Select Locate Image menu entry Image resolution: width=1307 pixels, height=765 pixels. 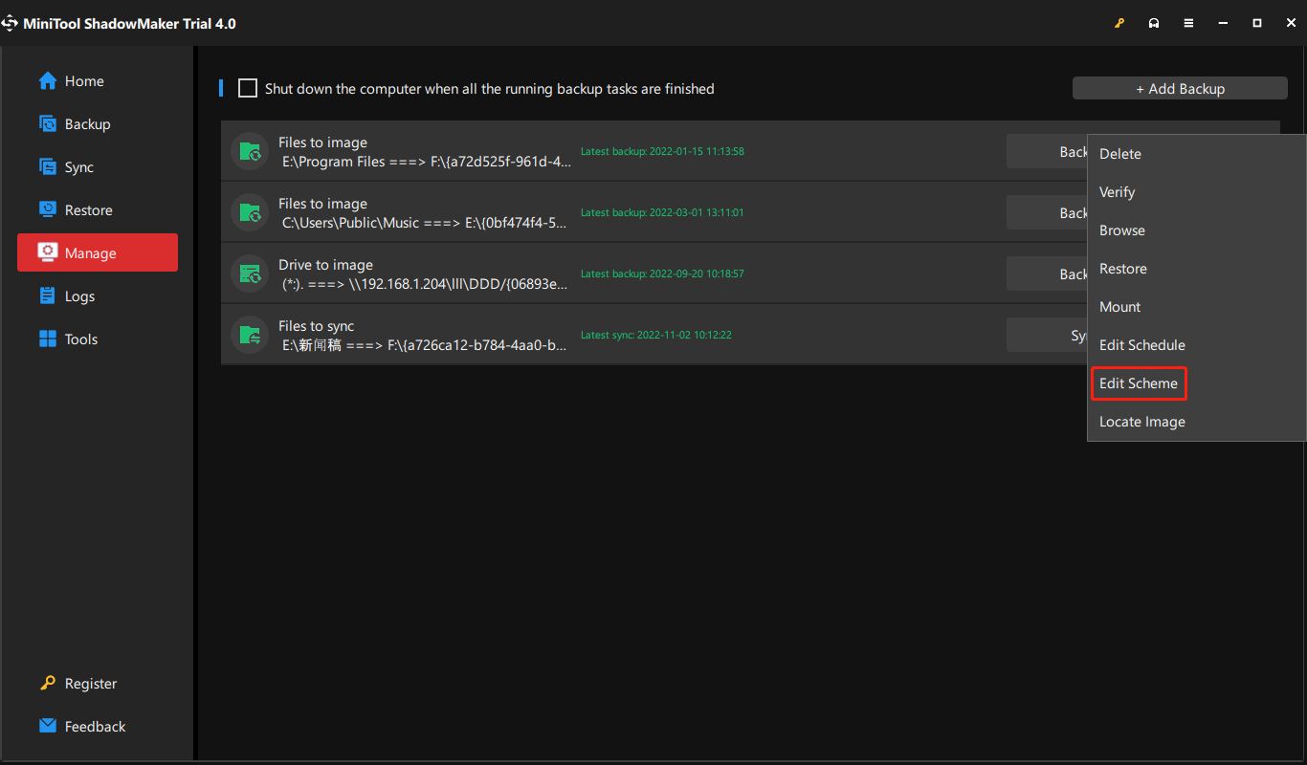pyautogui.click(x=1141, y=422)
